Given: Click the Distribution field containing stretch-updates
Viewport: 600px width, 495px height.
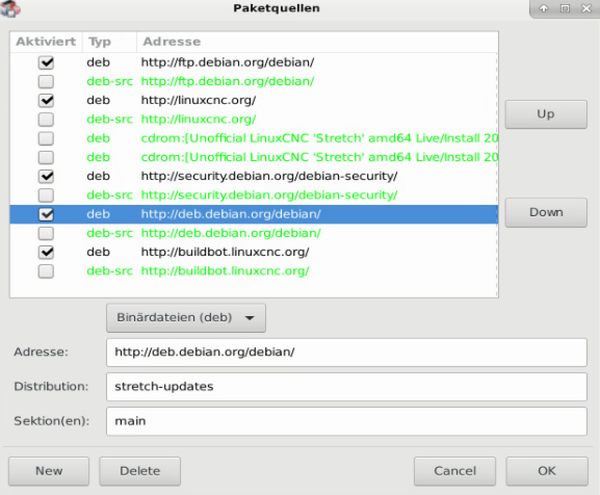Looking at the screenshot, I should pos(347,387).
